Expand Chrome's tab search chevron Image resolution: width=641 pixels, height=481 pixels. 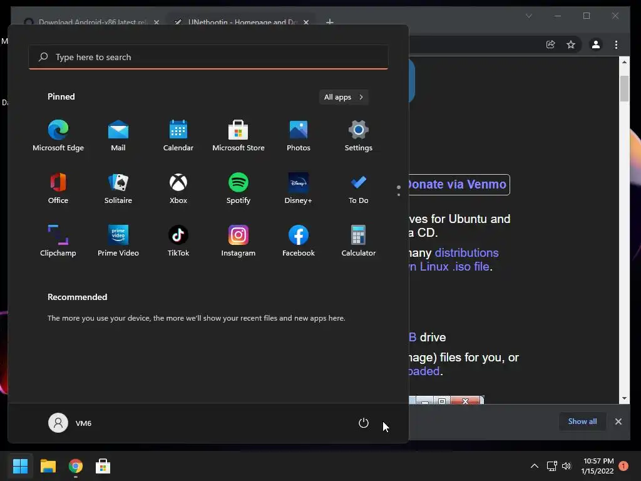[529, 16]
